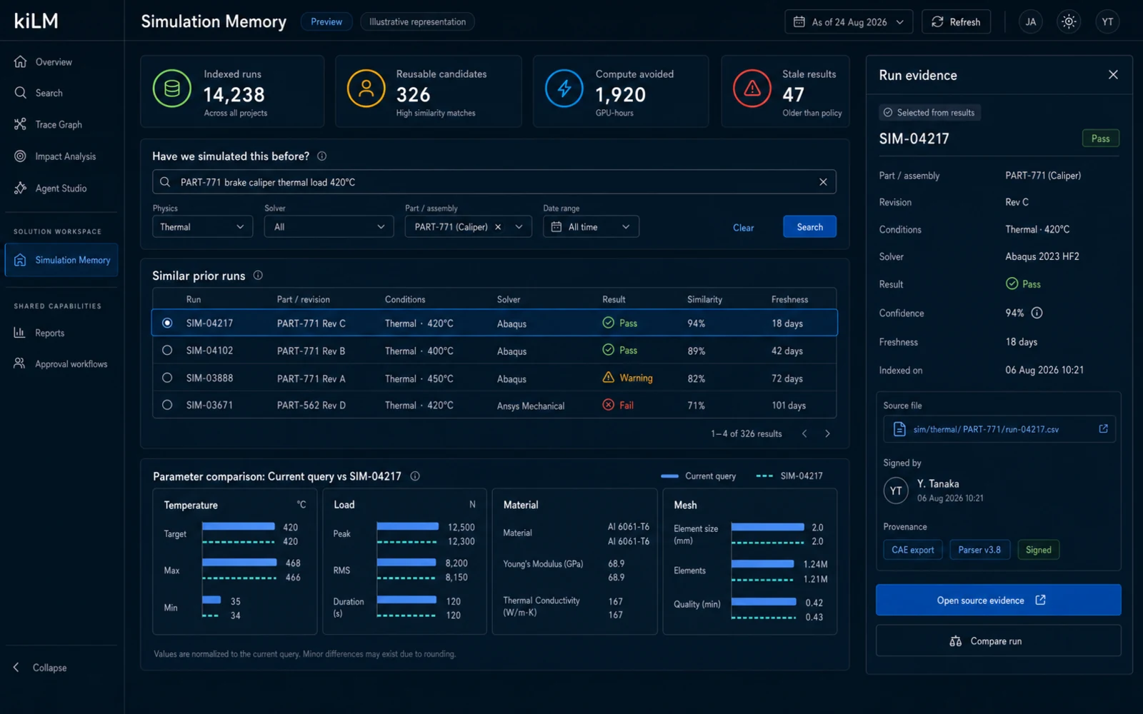This screenshot has height=714, width=1143.
Task: Expand the Solver dropdown set to All
Action: click(329, 227)
